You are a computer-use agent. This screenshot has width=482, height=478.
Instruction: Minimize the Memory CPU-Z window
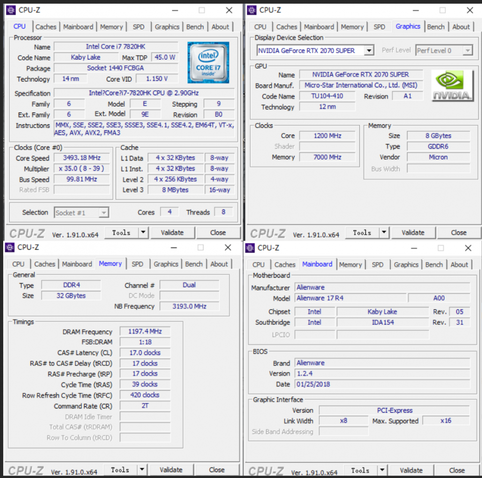tap(174, 248)
